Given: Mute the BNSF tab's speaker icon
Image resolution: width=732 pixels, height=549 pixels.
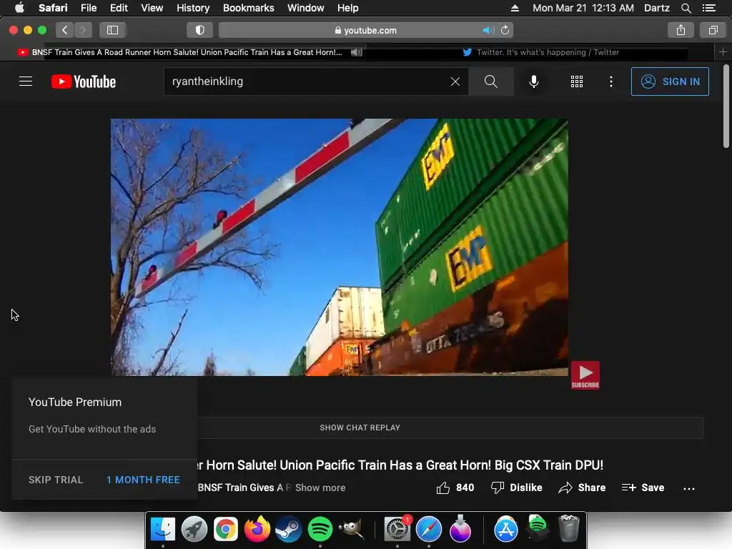Looking at the screenshot, I should pos(356,52).
